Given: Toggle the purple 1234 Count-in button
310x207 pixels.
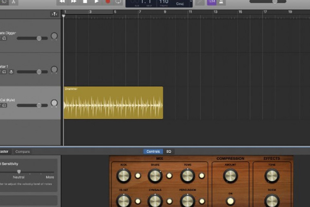Looking at the screenshot, I should click(212, 2).
